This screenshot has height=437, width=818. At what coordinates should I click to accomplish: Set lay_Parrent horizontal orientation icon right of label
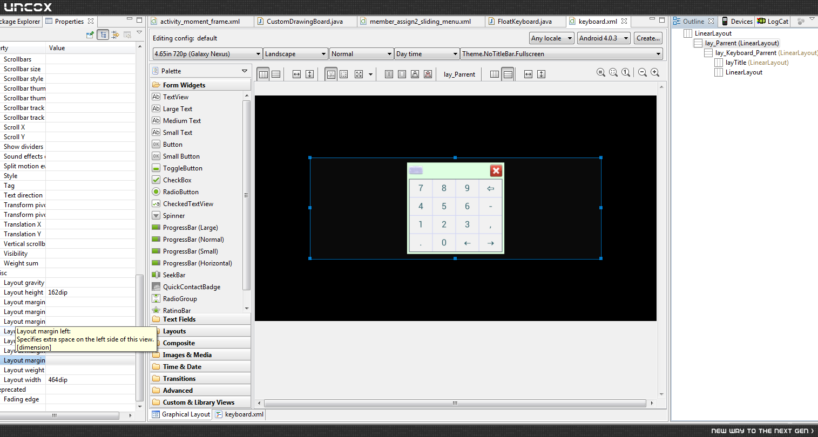(494, 74)
